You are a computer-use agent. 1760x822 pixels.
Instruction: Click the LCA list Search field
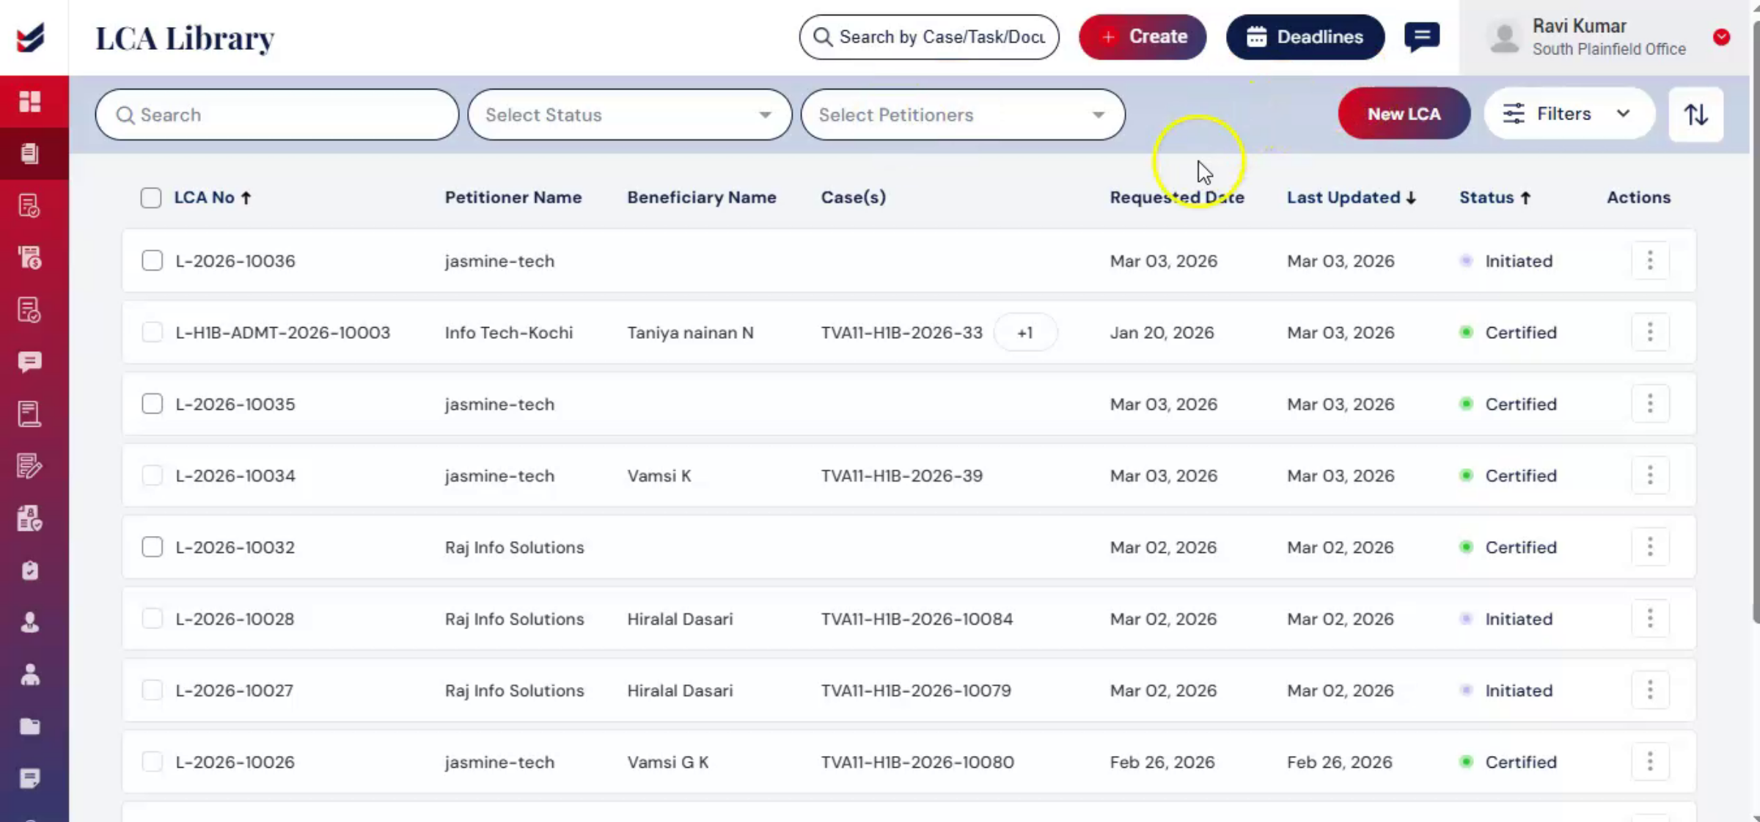click(x=276, y=114)
